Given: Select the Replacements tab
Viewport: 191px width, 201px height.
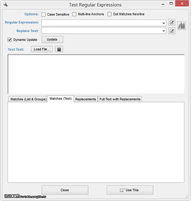Looking at the screenshot, I should click(x=85, y=99).
